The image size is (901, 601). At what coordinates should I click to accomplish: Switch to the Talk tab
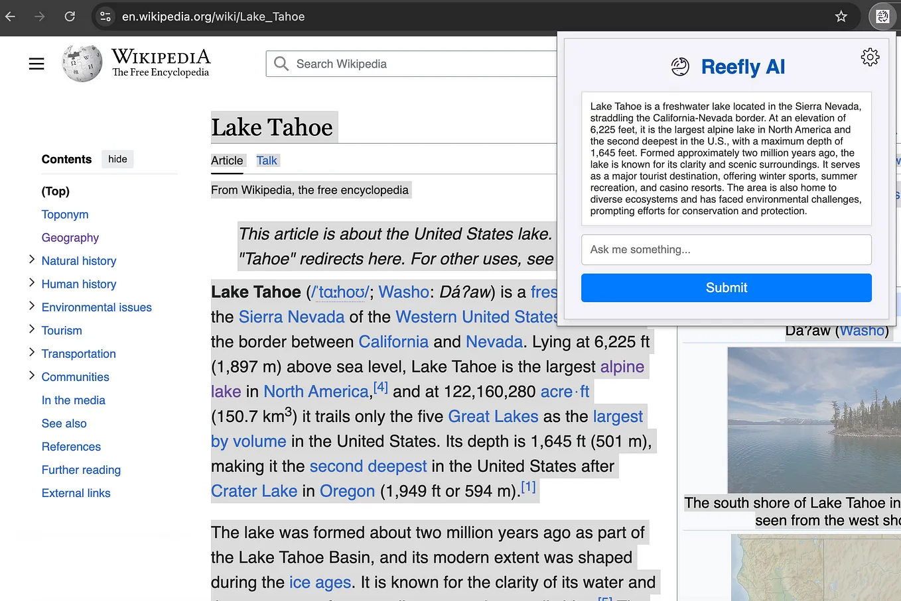coord(267,160)
